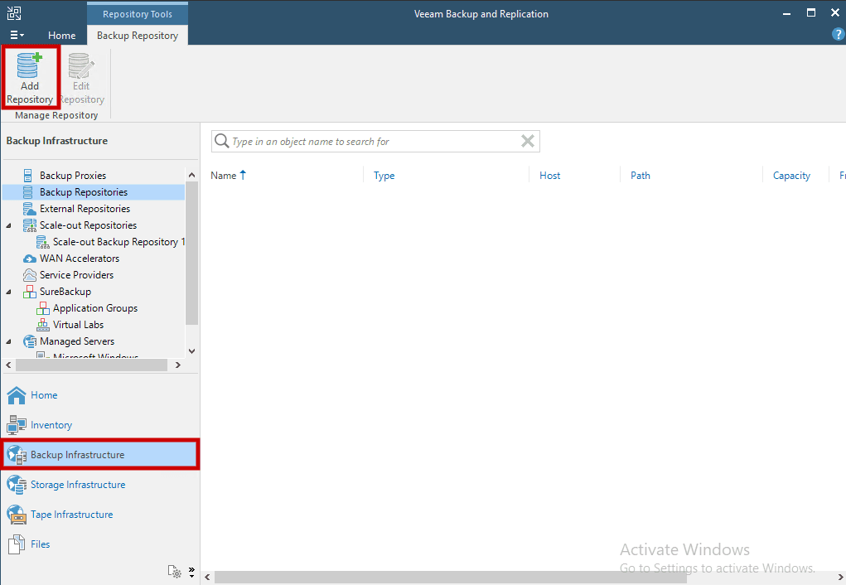
Task: Select the Backup Repository ribbon tab
Action: point(137,36)
